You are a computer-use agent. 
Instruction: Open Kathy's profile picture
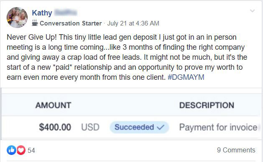pos(17,17)
